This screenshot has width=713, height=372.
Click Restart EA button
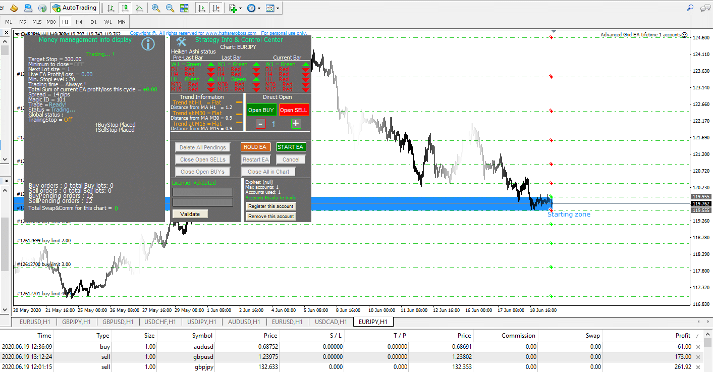tap(255, 160)
